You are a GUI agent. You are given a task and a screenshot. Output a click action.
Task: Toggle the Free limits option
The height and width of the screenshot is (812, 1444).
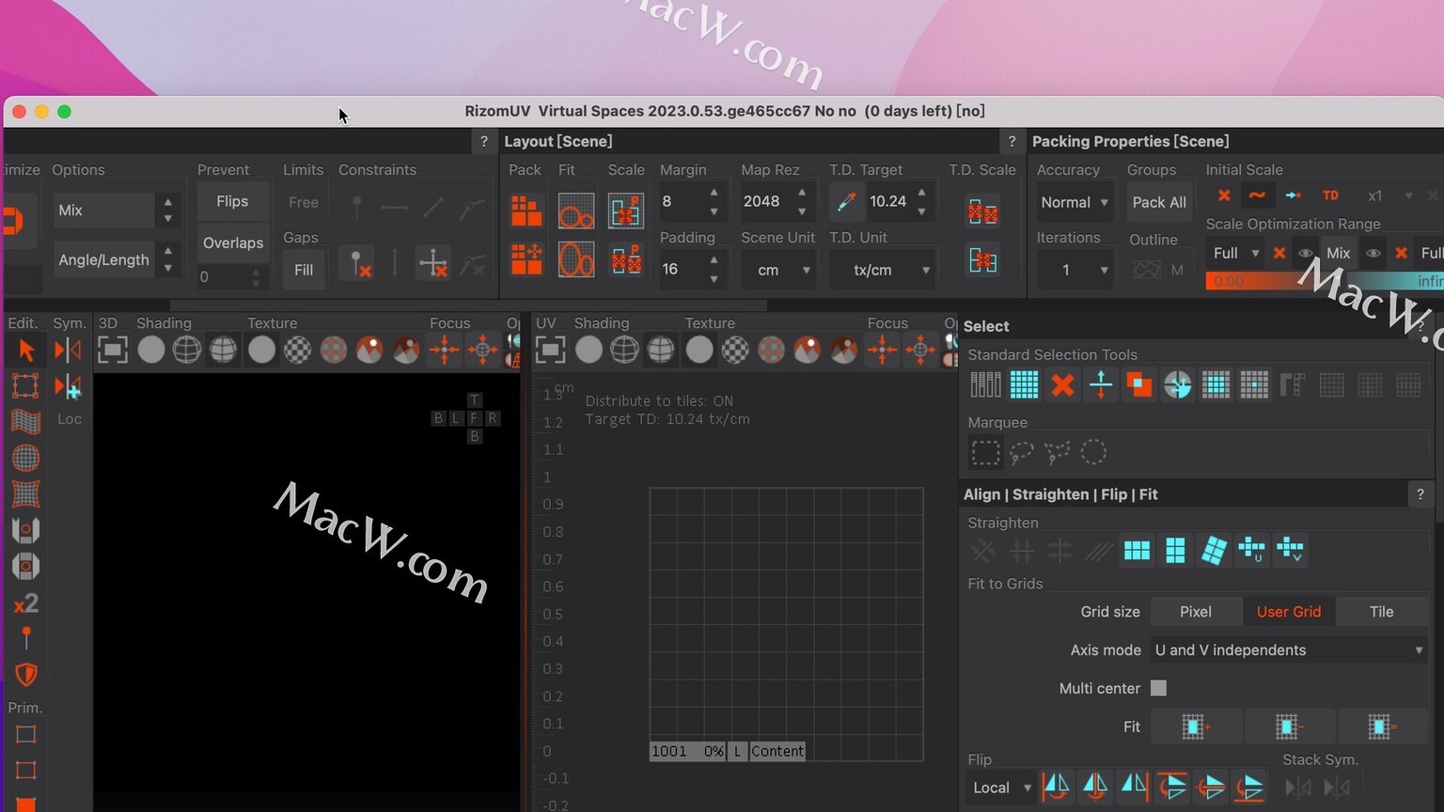304,202
